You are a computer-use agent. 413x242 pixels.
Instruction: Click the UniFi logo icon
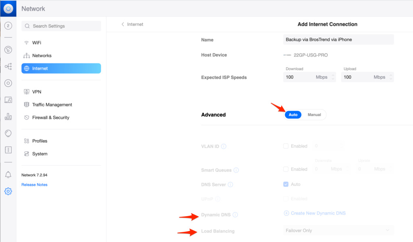8,8
